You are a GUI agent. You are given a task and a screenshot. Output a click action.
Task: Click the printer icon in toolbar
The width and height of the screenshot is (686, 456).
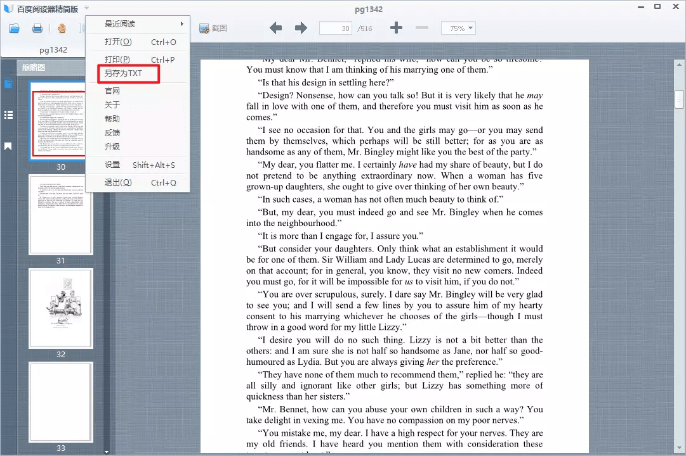coord(37,28)
